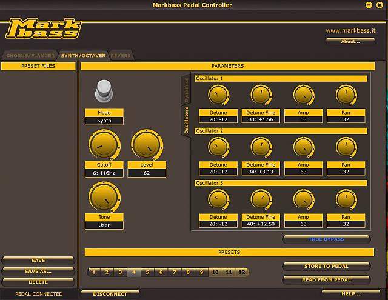
Task: Click Oscillator 1 Detune value 20: -12
Action: tap(218, 119)
